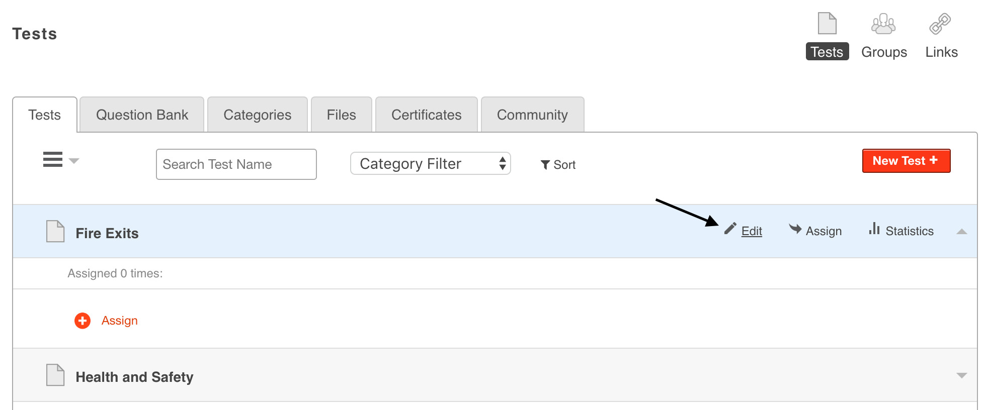Click the red plus Assign icon
The image size is (986, 410).
pos(83,321)
